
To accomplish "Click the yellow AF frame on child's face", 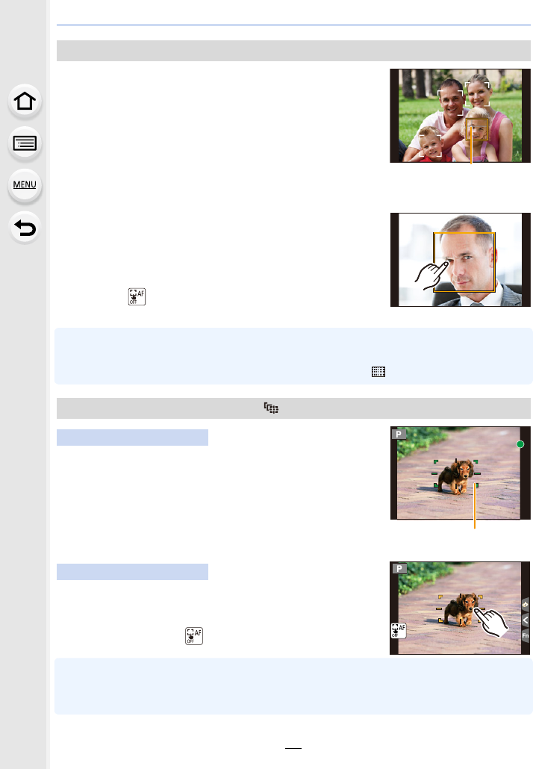I will click(x=477, y=129).
